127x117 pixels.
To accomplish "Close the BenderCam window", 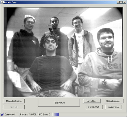I will coord(124,2).
